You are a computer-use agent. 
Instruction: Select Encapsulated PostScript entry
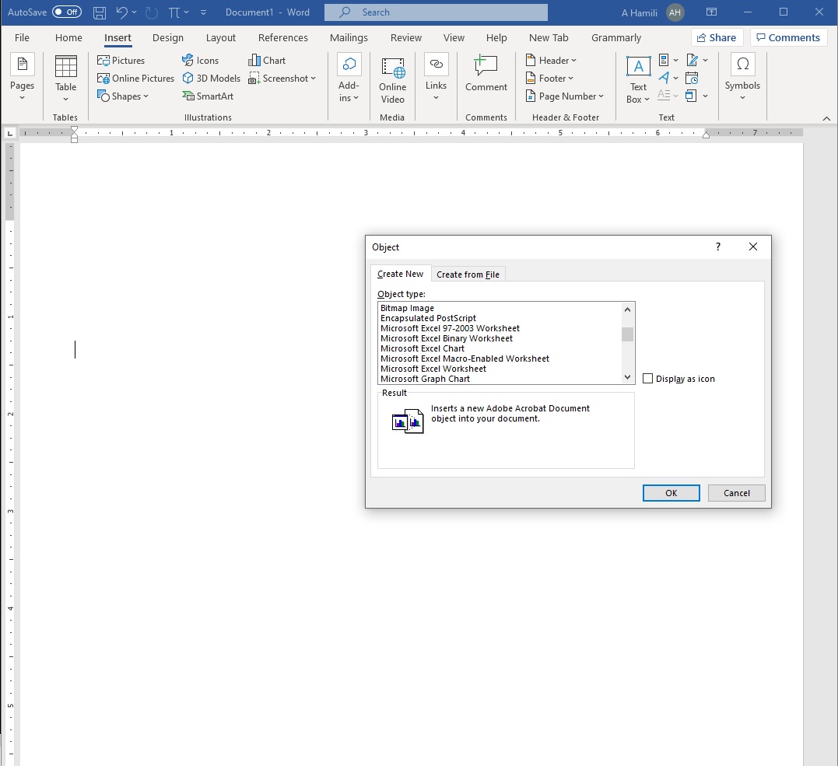(500, 318)
